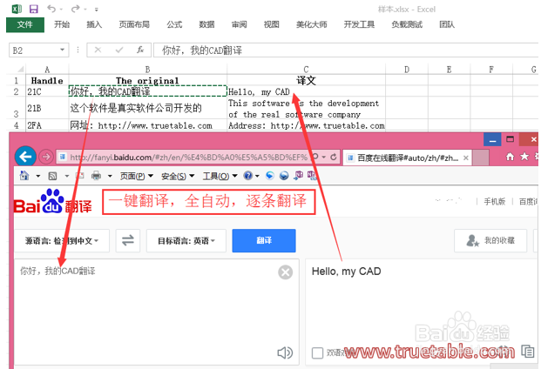Click the blue 翻译 button

click(264, 240)
